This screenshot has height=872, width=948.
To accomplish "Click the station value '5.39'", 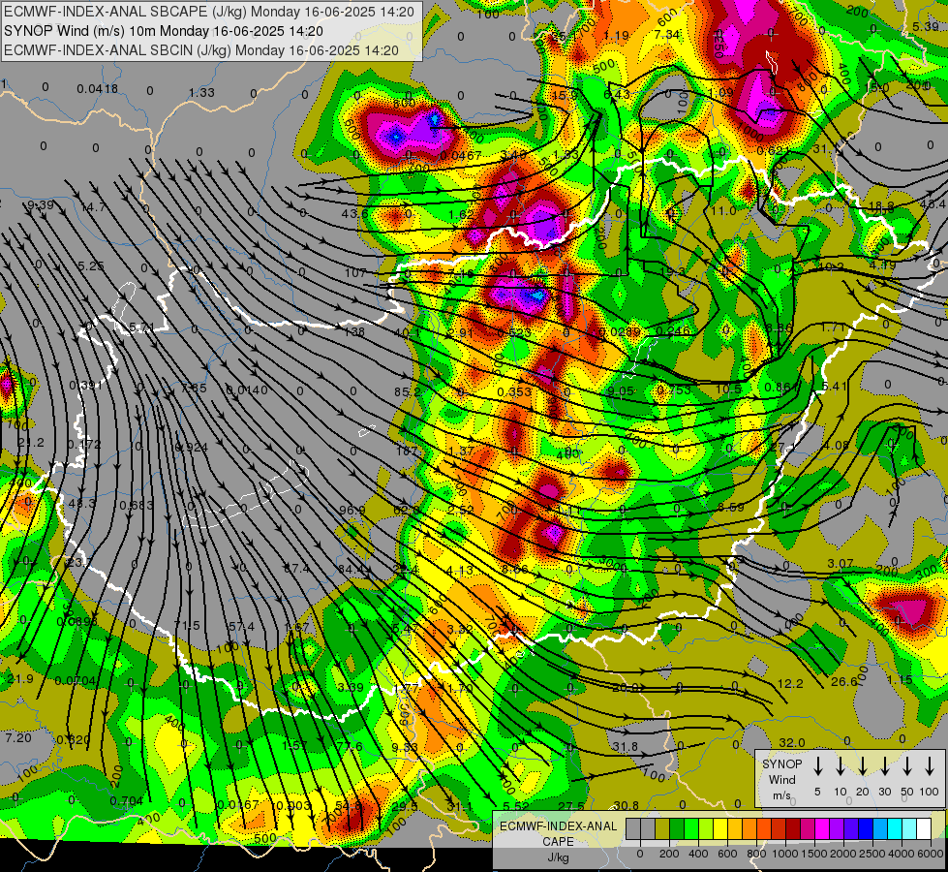I will click(925, 26).
